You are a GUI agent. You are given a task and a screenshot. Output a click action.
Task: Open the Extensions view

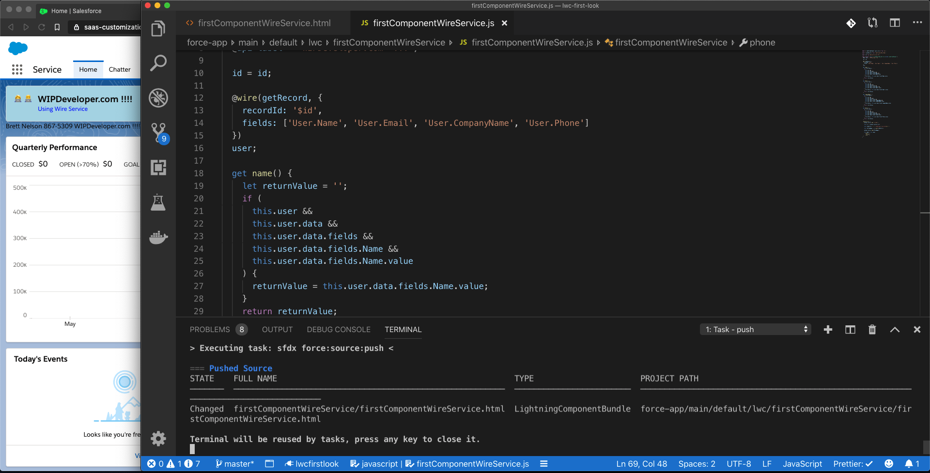pos(158,168)
